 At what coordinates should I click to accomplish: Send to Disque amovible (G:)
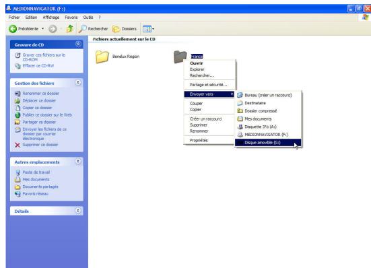click(268, 142)
